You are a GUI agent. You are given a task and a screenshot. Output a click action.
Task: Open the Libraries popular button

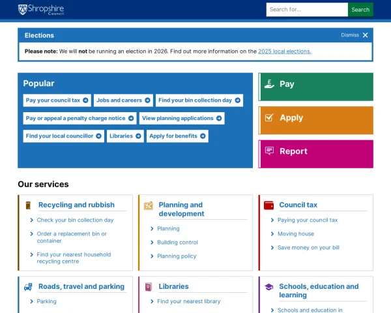click(x=125, y=136)
